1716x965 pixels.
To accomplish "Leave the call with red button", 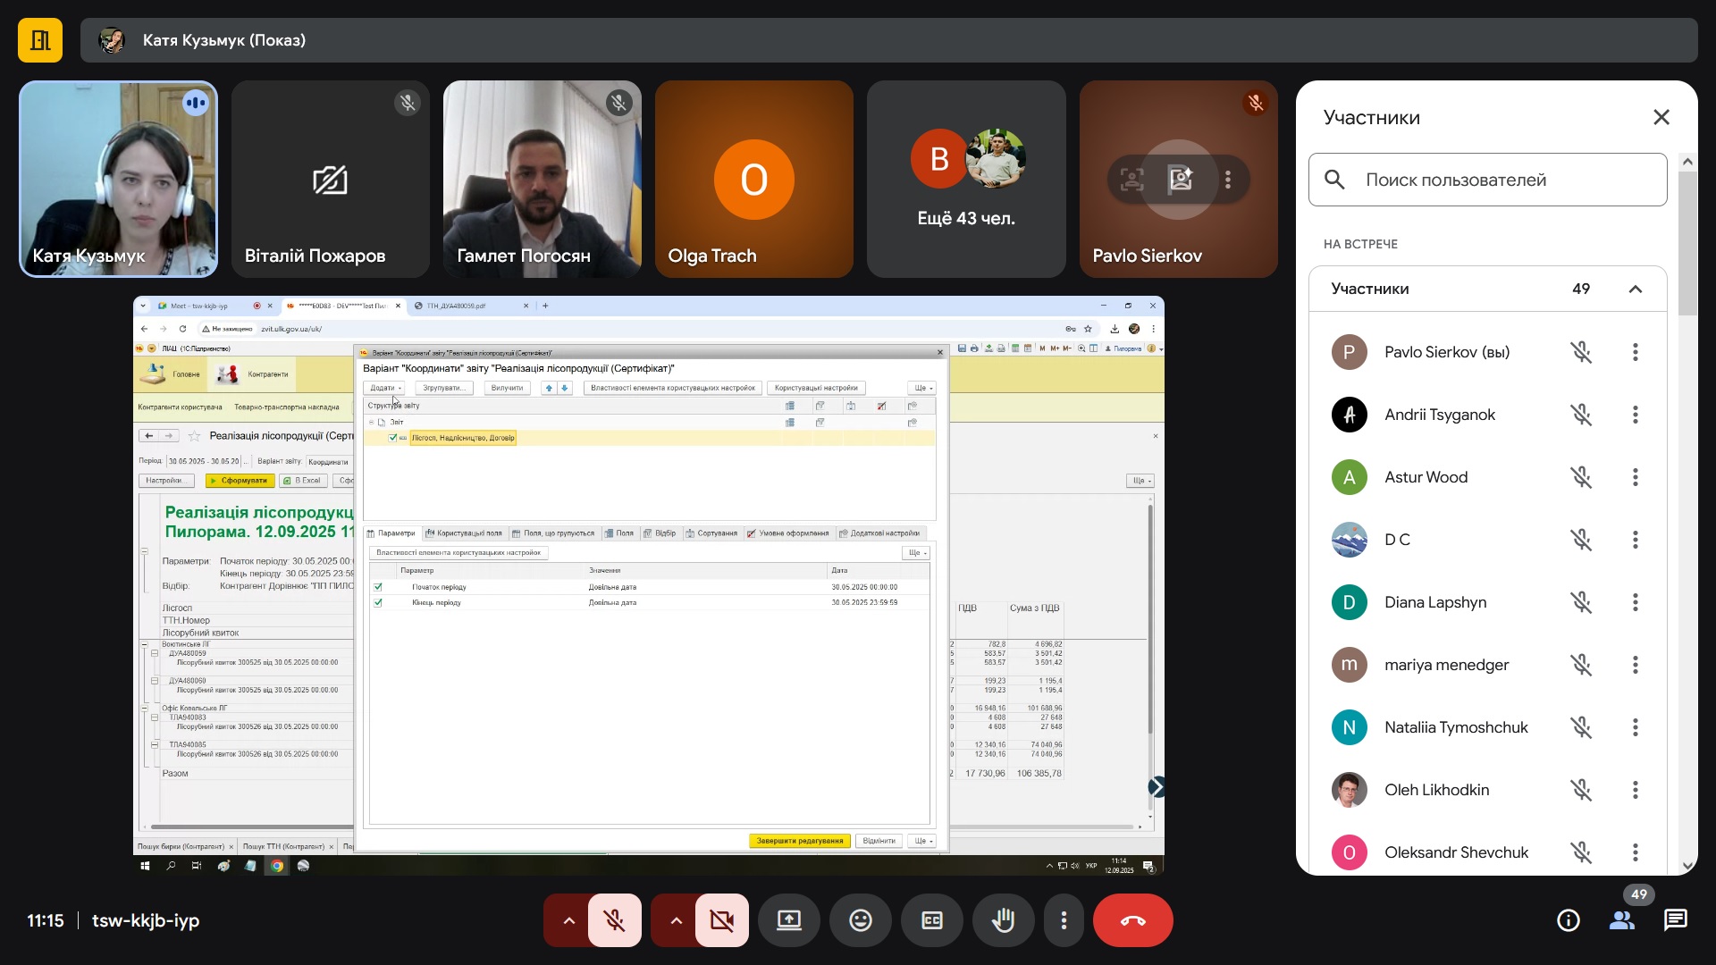I will (1132, 920).
